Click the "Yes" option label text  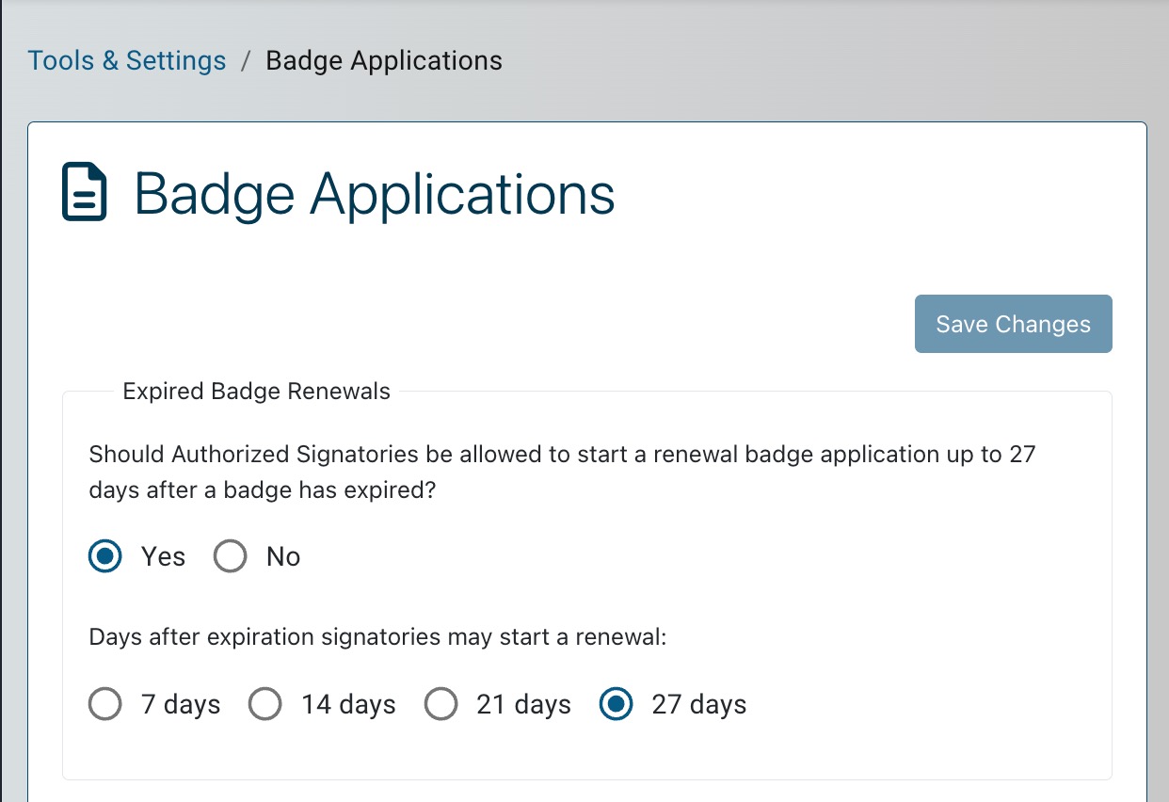[163, 556]
